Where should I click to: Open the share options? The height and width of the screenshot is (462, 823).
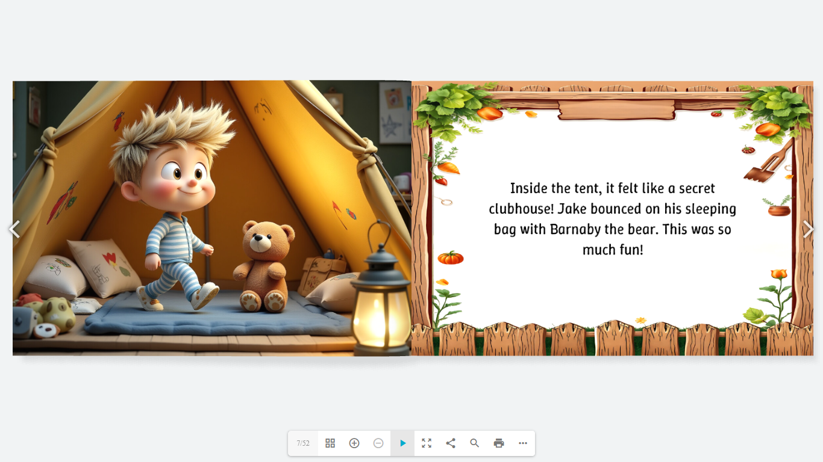coord(451,443)
